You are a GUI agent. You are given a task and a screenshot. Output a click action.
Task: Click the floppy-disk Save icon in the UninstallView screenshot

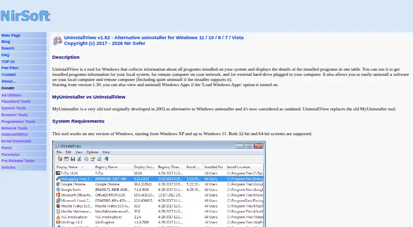coord(73,159)
